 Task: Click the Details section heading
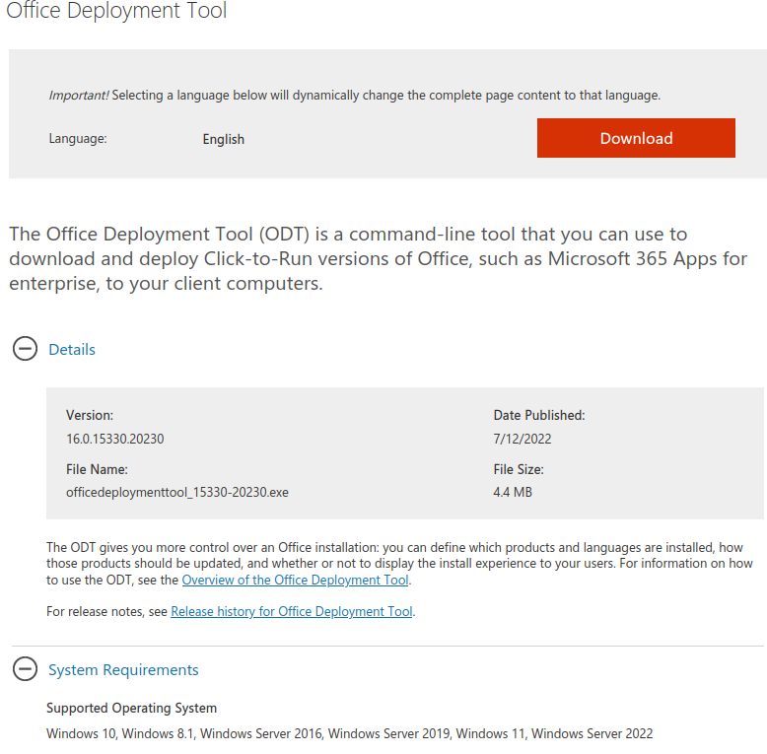point(72,350)
